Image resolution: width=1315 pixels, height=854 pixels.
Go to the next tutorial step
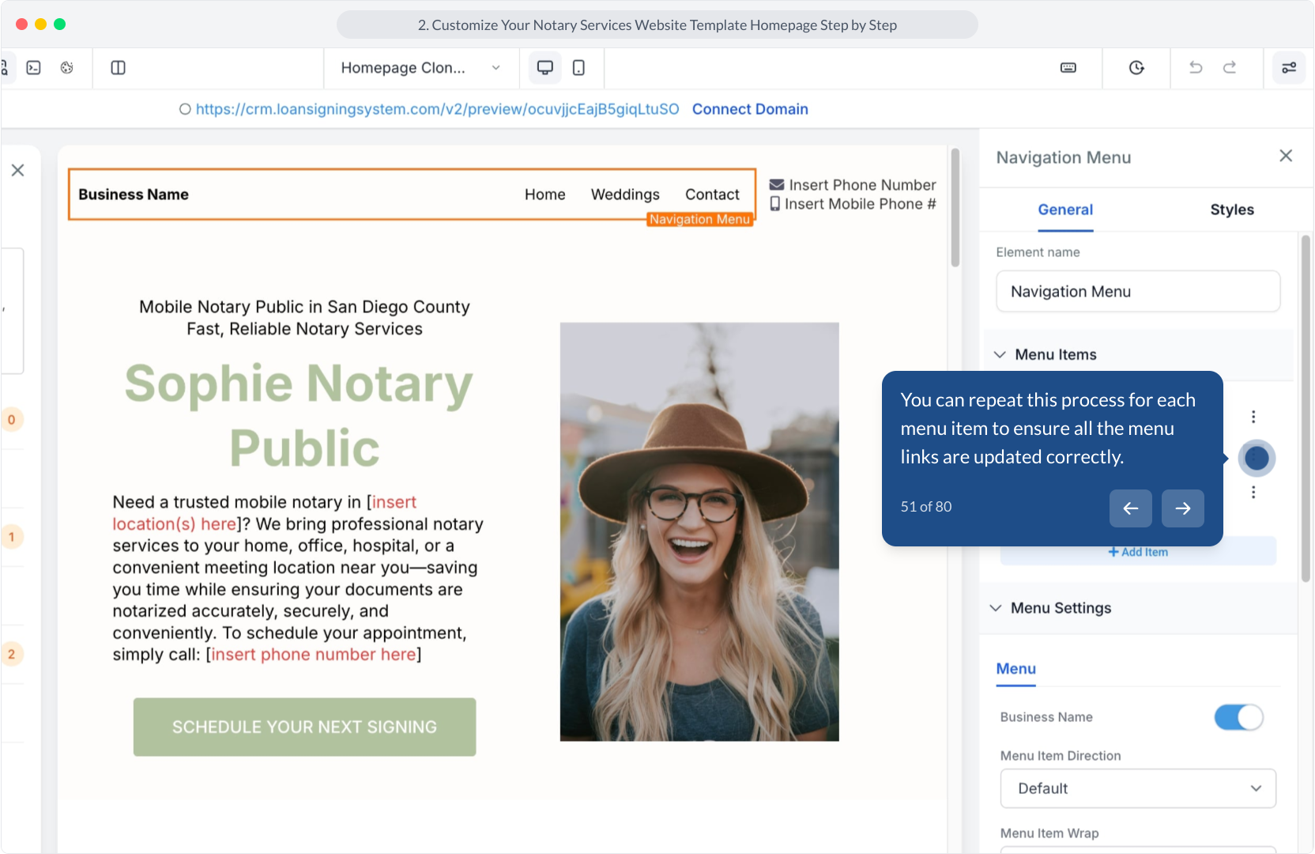(x=1182, y=508)
